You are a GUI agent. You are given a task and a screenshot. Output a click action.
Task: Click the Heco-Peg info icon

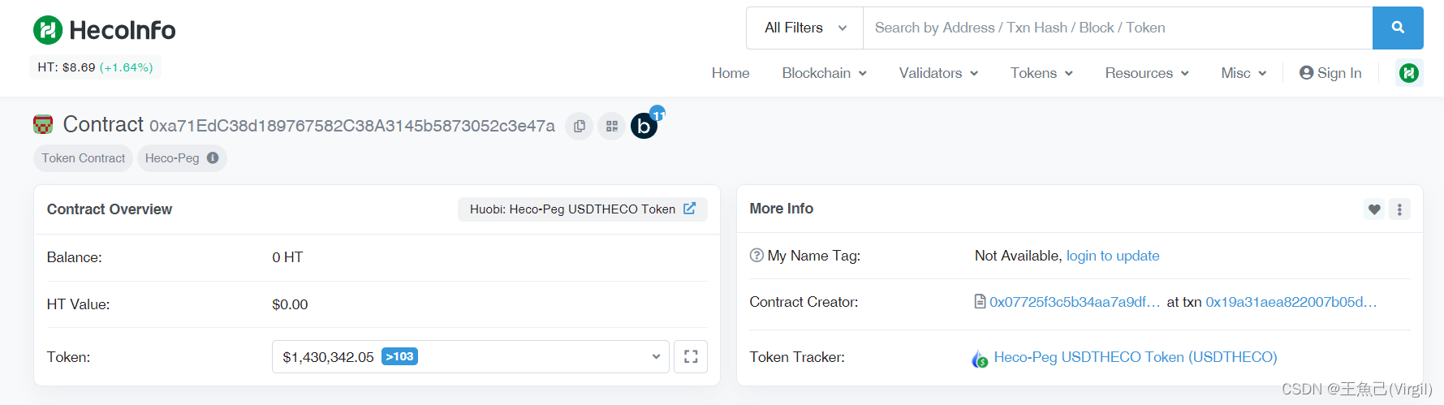click(x=213, y=158)
